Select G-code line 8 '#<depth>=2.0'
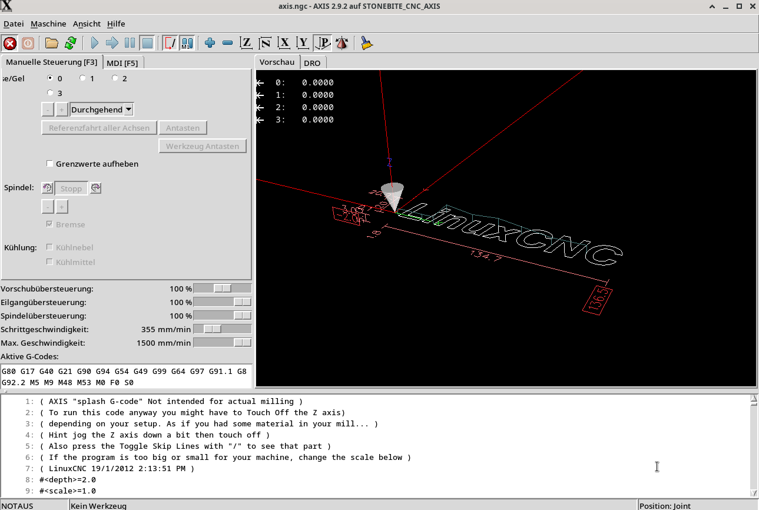This screenshot has width=759, height=510. [x=68, y=480]
